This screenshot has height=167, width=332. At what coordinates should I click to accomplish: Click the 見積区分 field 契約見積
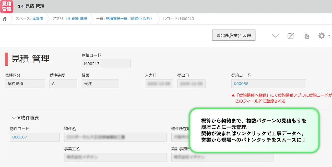(x=25, y=84)
